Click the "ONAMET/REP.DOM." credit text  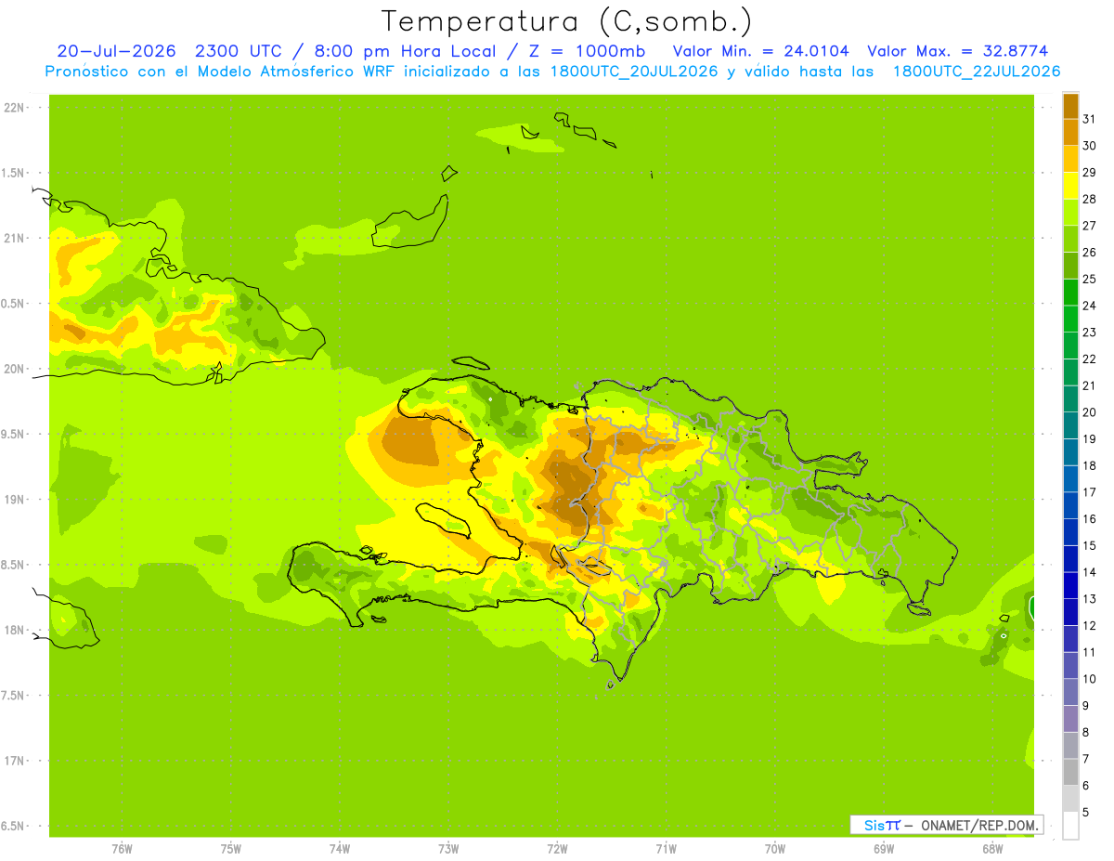tap(978, 825)
